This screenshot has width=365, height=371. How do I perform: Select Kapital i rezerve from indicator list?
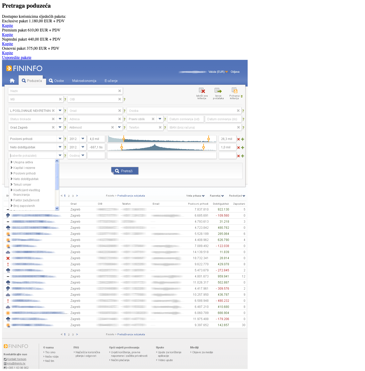click(24, 168)
